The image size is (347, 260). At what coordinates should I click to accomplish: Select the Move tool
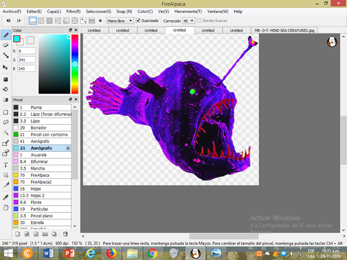[5, 67]
